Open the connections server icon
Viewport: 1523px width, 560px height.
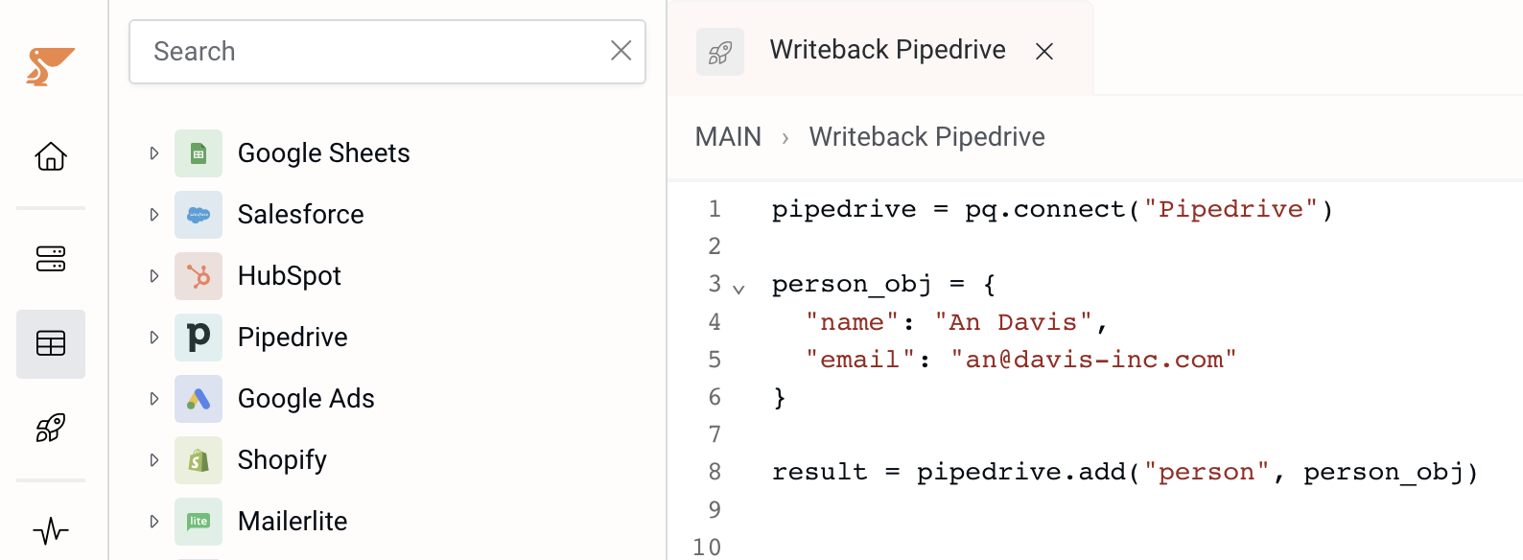(51, 259)
